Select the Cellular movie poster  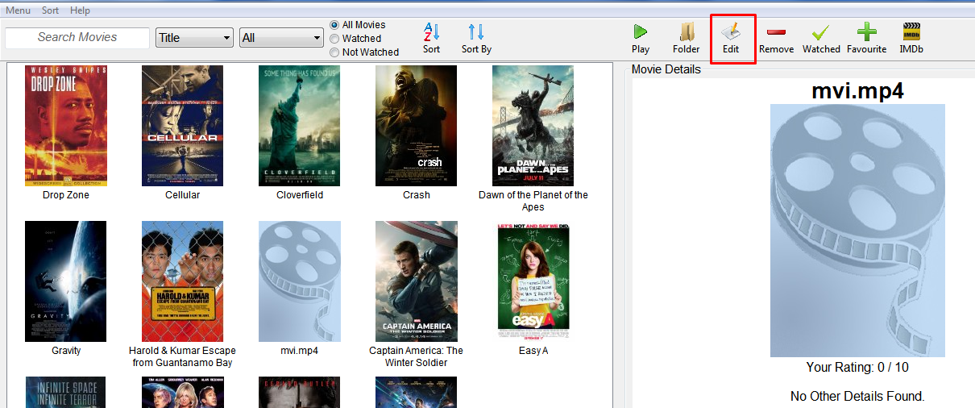[182, 126]
